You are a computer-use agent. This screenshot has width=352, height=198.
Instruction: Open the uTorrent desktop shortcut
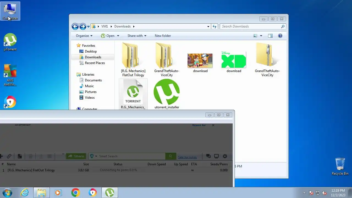[x=10, y=42]
